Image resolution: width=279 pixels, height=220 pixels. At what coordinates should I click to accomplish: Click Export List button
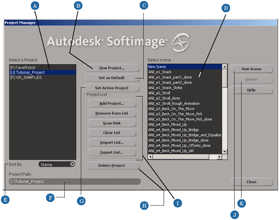[111, 153]
